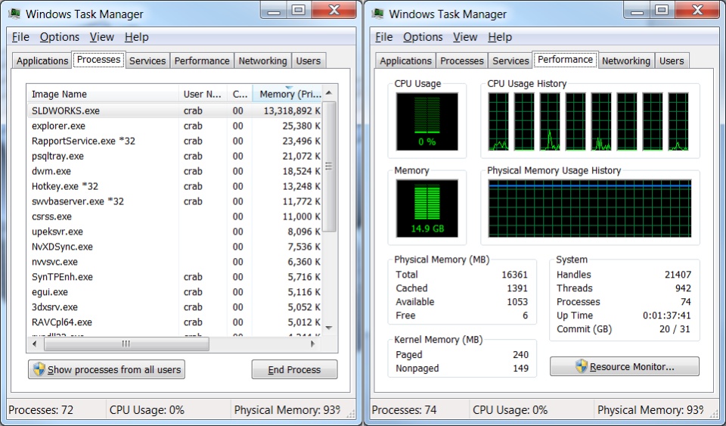Click shield icon on Show processes button

(39, 369)
